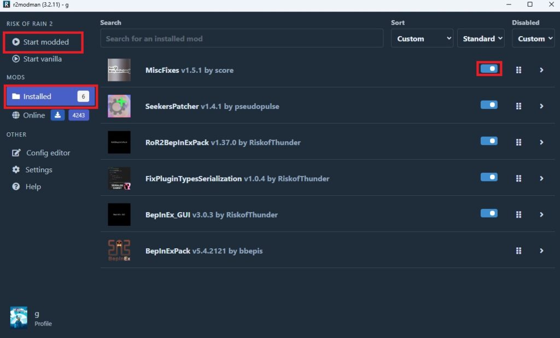Click the grid handle icon for BepInExPack
The height and width of the screenshot is (338, 560).
coord(518,250)
